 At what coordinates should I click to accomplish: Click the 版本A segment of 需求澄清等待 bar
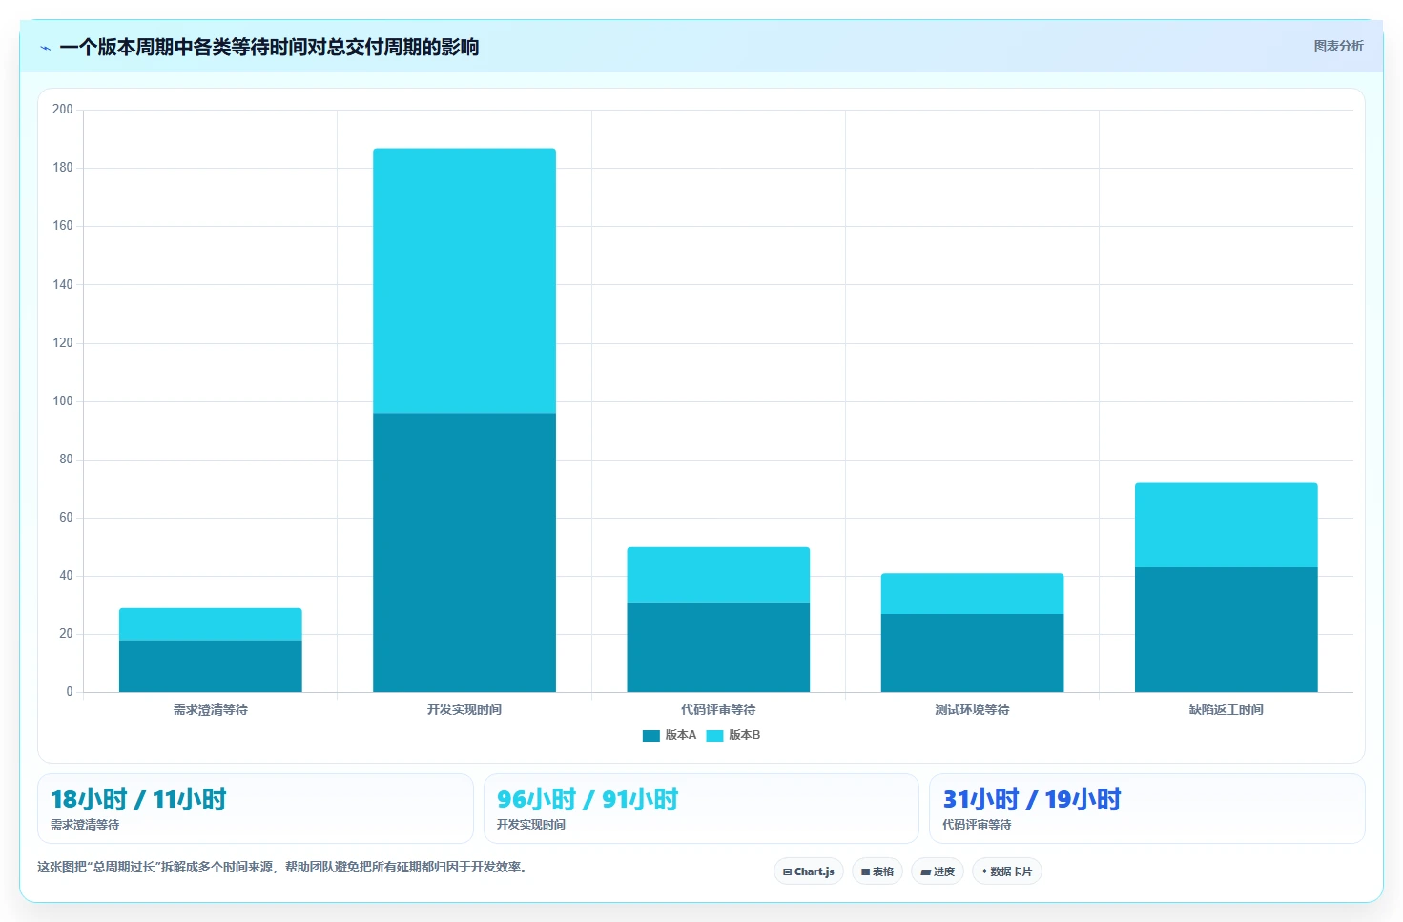[x=211, y=666]
